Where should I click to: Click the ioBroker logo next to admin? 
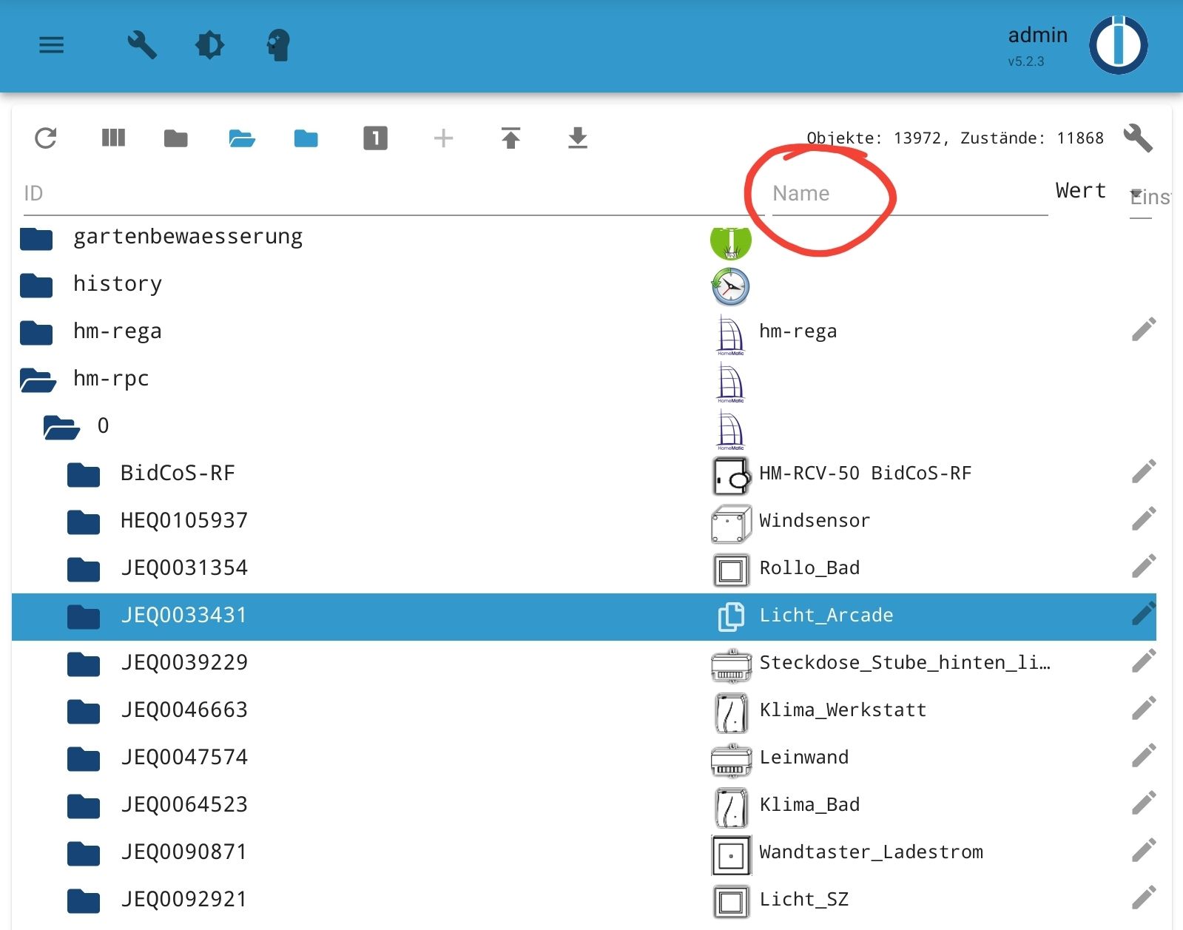coord(1118,45)
